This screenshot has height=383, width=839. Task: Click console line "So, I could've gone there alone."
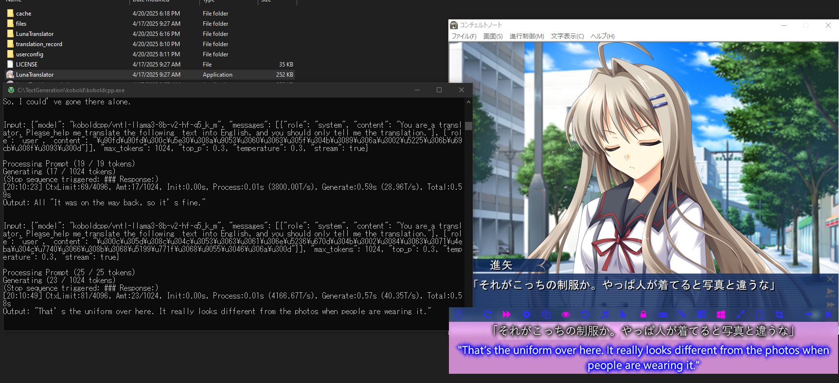[x=67, y=102]
